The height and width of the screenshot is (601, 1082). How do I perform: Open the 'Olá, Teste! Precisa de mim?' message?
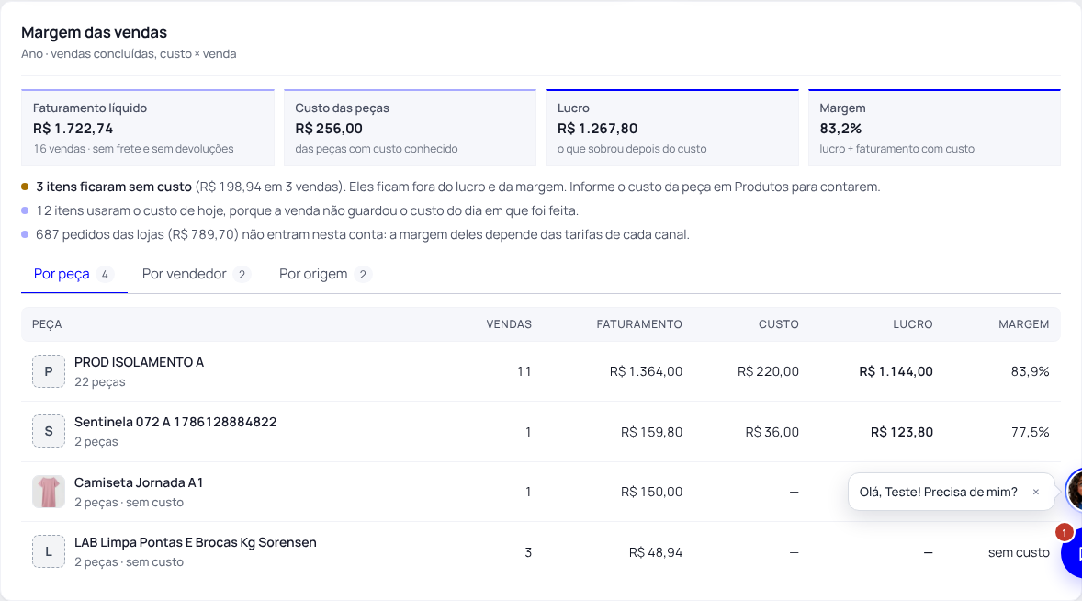pos(939,492)
